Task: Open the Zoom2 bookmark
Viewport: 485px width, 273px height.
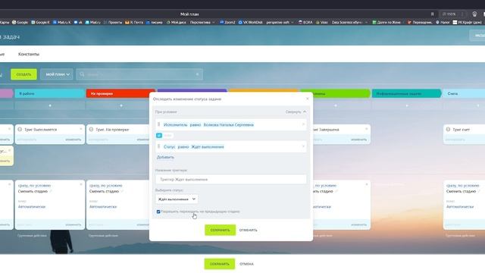Action: tap(227, 22)
